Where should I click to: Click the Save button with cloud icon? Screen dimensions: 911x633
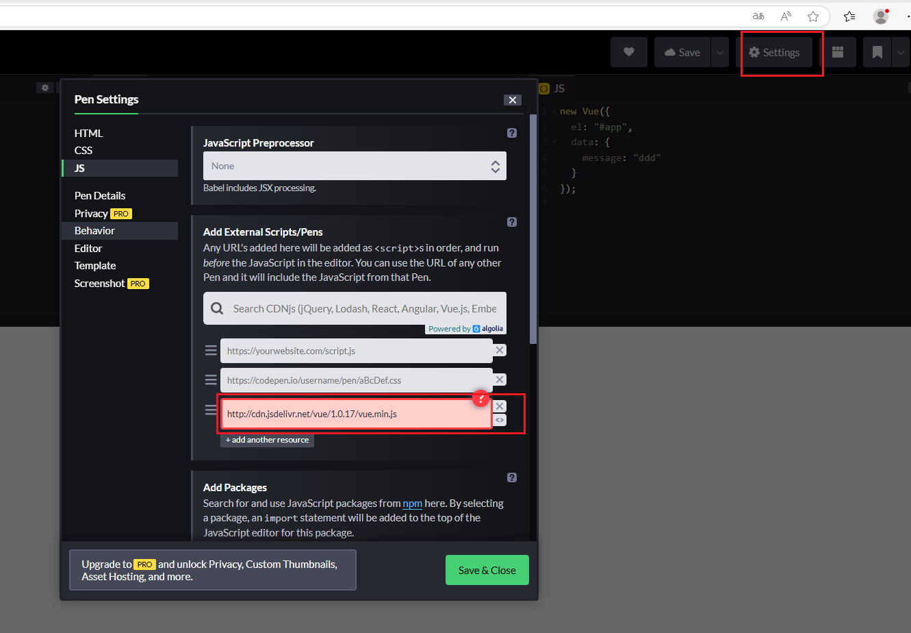coord(682,52)
